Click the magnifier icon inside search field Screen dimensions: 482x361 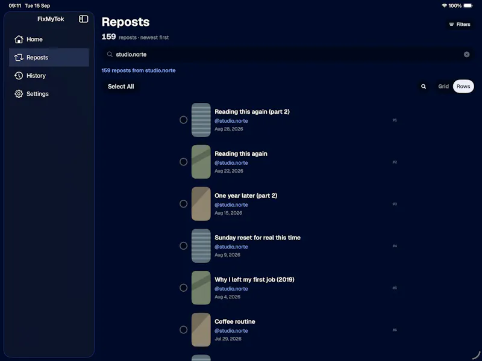(110, 54)
